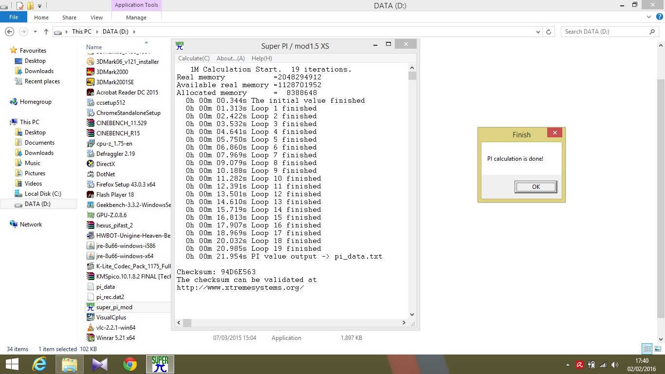
Task: Open Downloads under Favourites
Action: (x=39, y=71)
